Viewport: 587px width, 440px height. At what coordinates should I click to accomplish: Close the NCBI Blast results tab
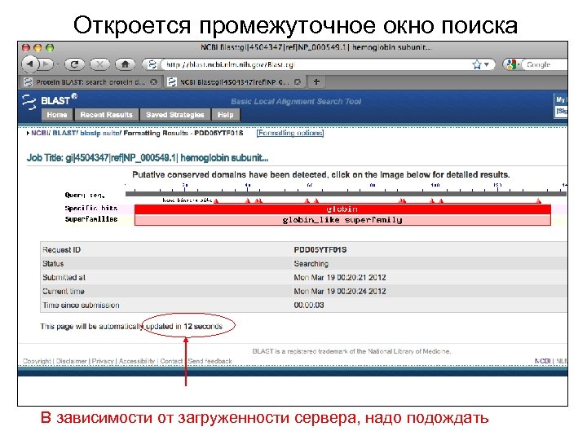click(298, 82)
